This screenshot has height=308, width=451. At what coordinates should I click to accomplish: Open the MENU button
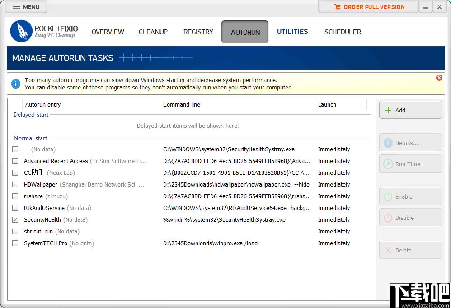pos(26,7)
